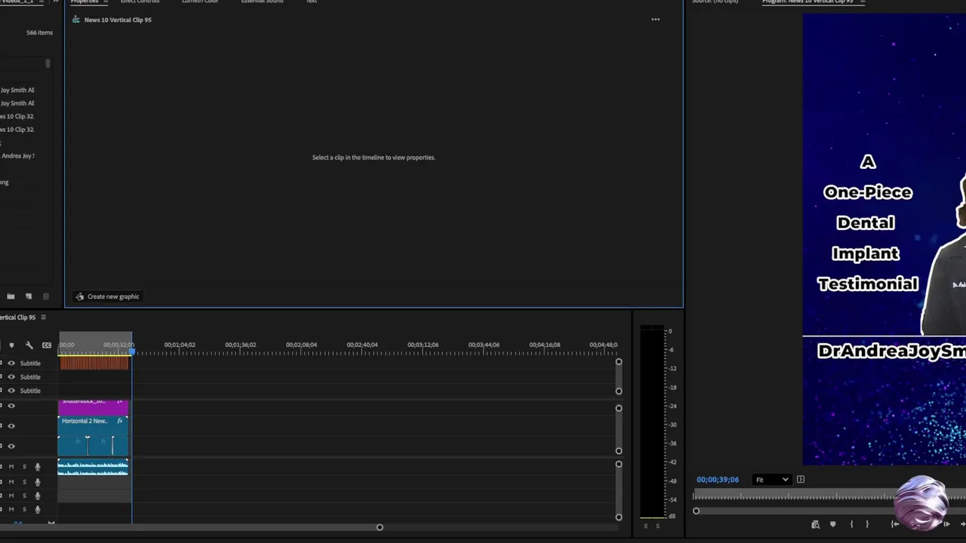Hide the video track holding the shutterstock clip
Viewport: 966px width, 543px height.
[11, 406]
